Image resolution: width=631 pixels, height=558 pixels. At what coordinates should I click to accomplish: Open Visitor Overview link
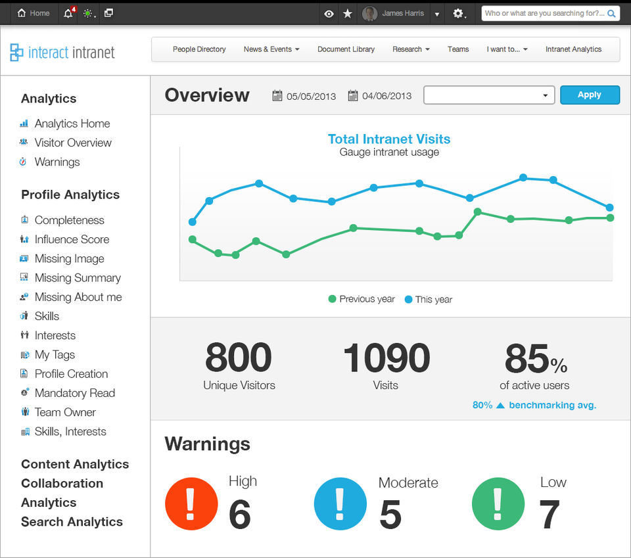point(73,143)
